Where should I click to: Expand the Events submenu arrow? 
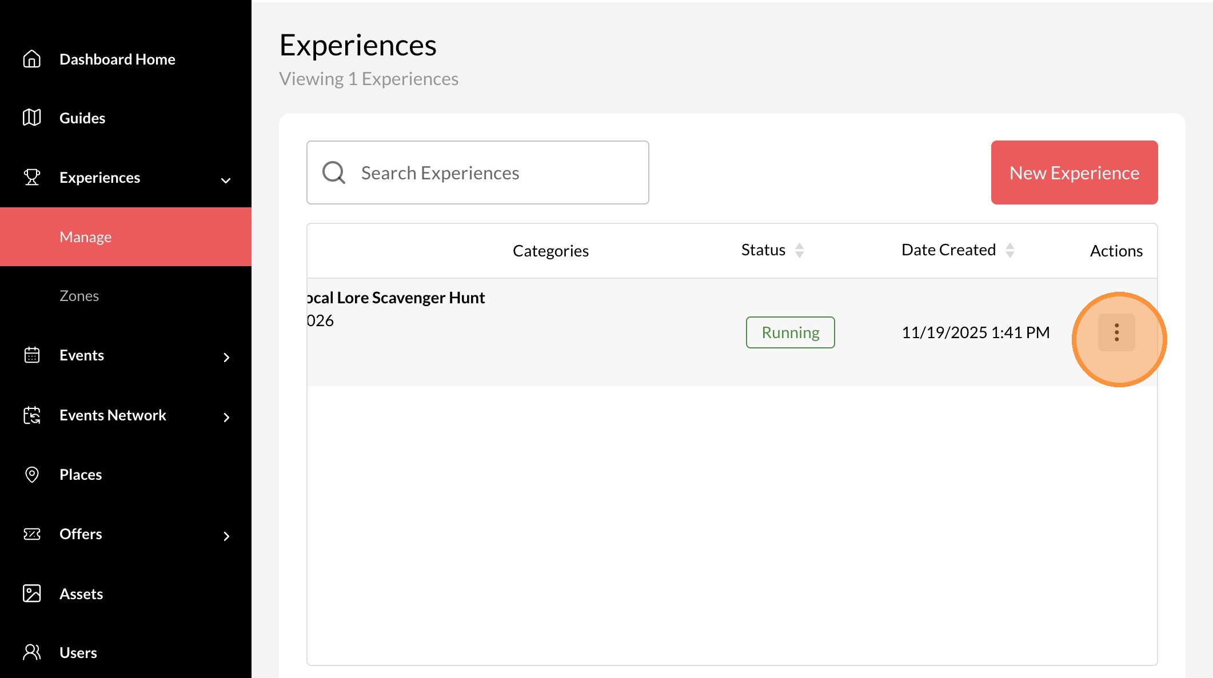click(x=226, y=358)
